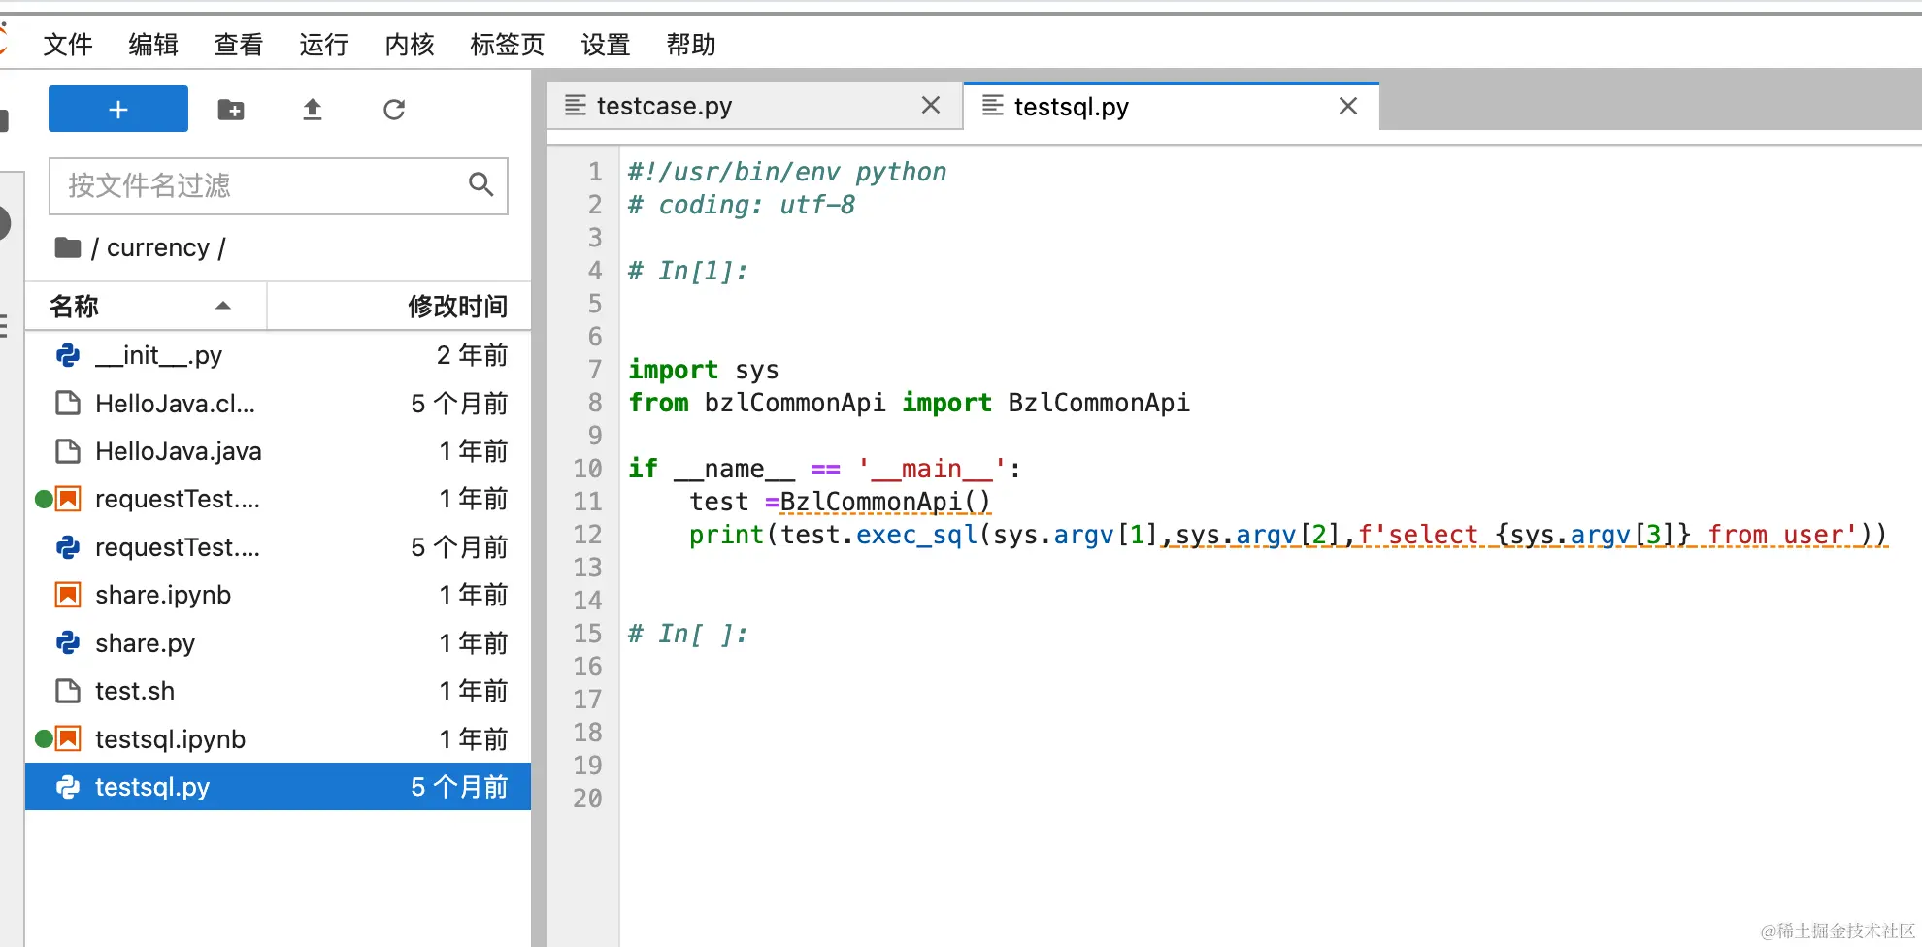Click the upload files icon
The image size is (1922, 947).
[x=312, y=110]
